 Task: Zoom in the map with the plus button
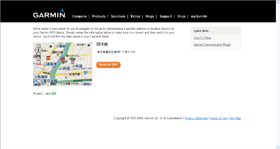tap(39, 59)
